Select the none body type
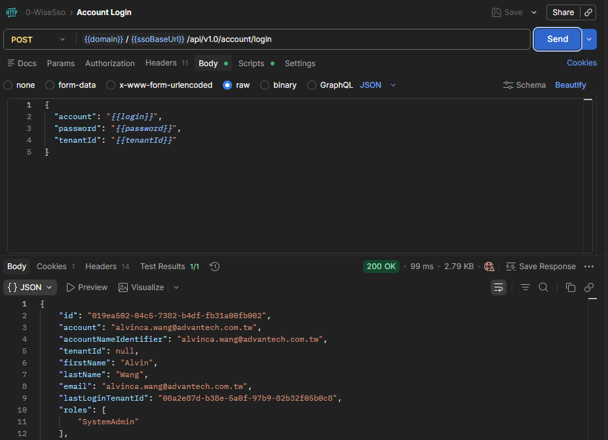Viewport: 608px width, 440px height. click(x=8, y=85)
